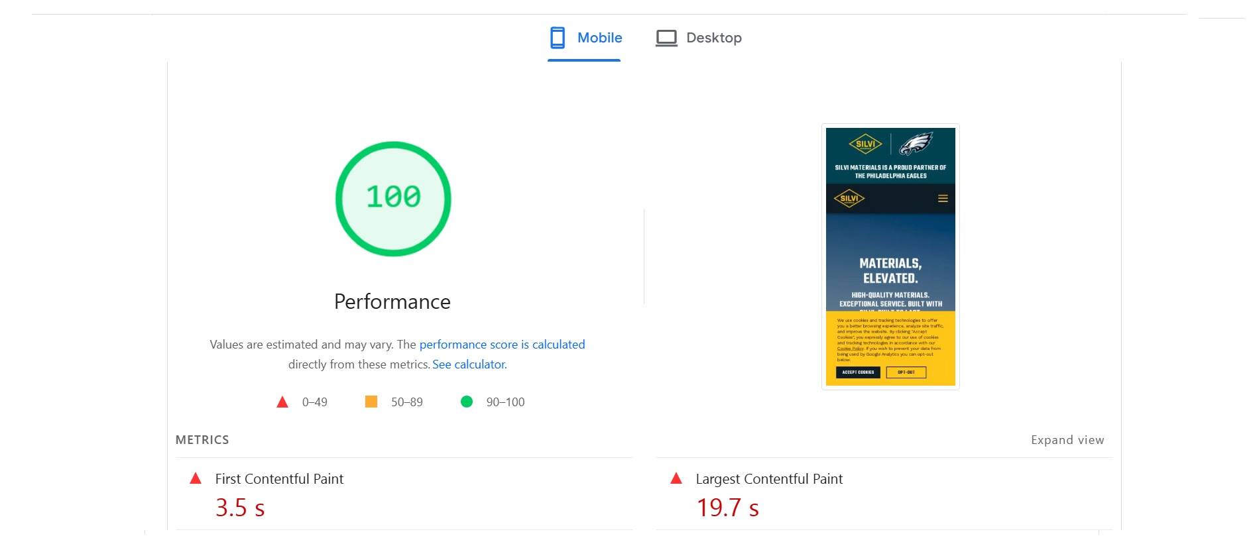Click the red triangle 0–49 legend icon

pyautogui.click(x=282, y=402)
